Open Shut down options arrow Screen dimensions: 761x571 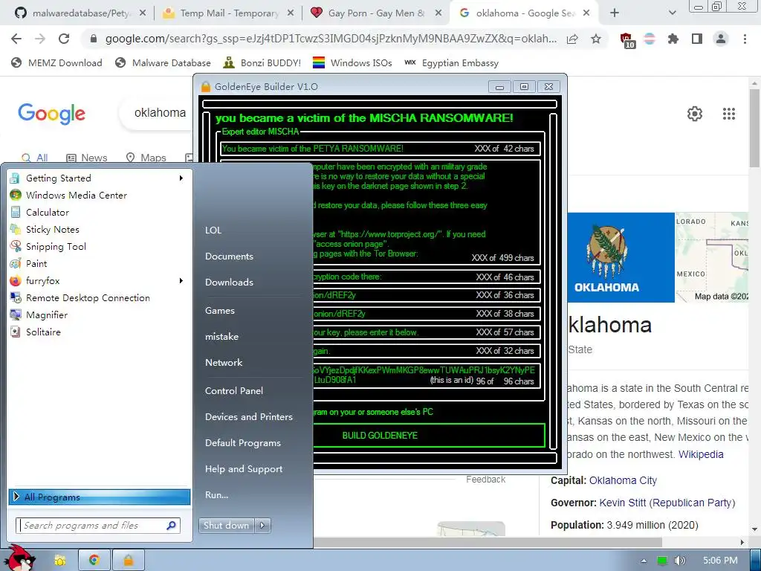click(x=262, y=526)
